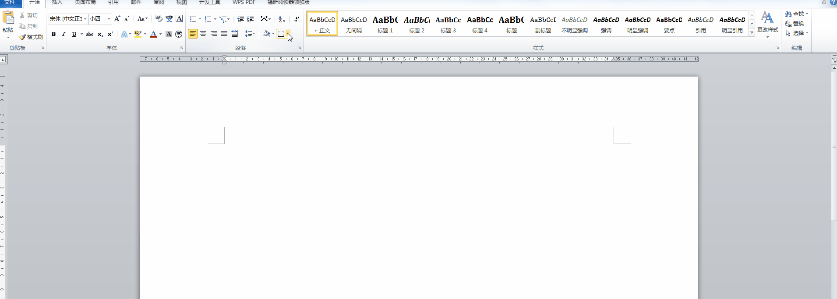Image resolution: width=837 pixels, height=299 pixels.
Task: Expand the underline style dropdown arrow
Action: (81, 34)
